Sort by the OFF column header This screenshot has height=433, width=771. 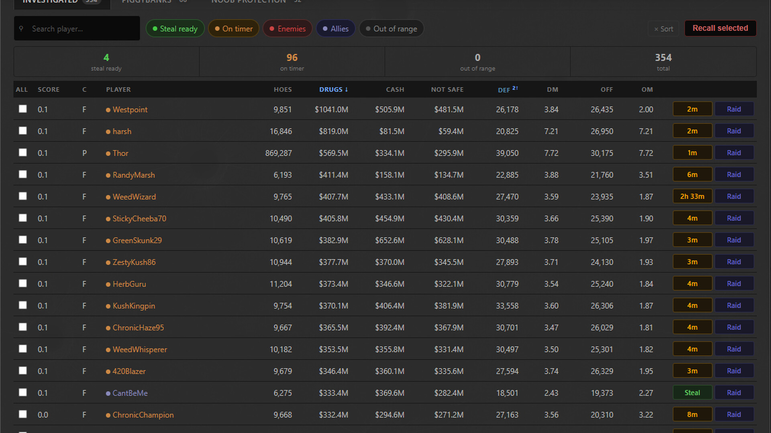click(x=607, y=89)
